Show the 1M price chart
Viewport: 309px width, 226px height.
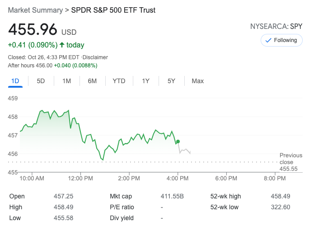66,81
